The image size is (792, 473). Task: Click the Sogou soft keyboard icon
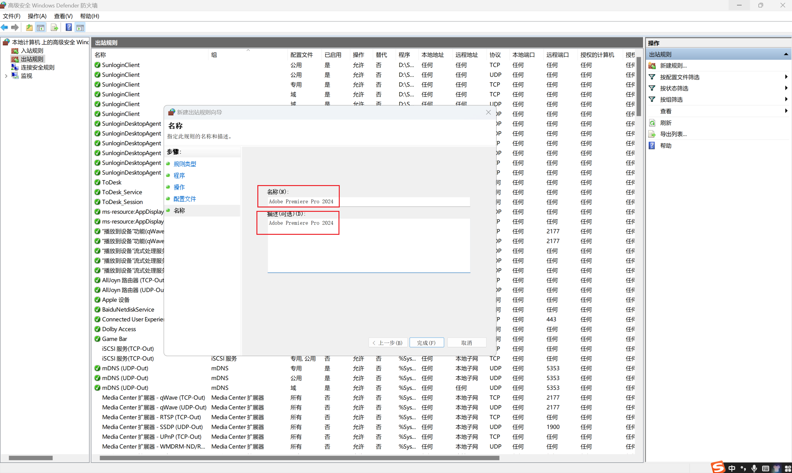click(766, 468)
